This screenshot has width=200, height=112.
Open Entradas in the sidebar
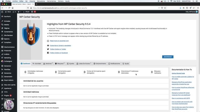click(x=7, y=21)
